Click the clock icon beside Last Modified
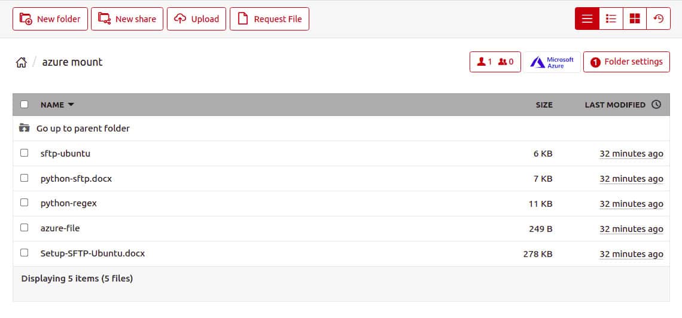This screenshot has height=318, width=682. [656, 104]
